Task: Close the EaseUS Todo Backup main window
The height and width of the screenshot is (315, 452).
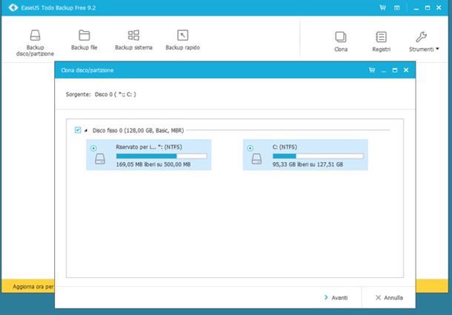Action: (439, 8)
